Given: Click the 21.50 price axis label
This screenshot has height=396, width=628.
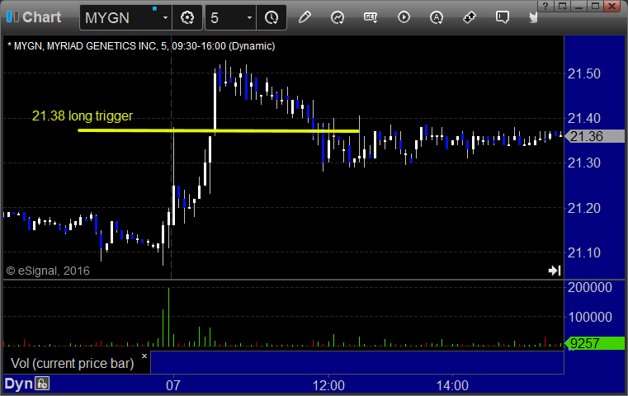Looking at the screenshot, I should pos(584,73).
